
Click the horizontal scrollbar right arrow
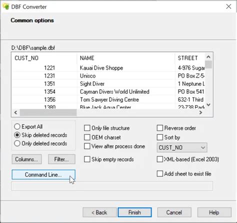point(201,113)
